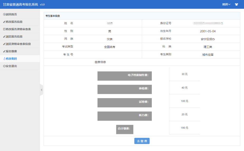244x151 pixels.
Task: Click the 2001-05-04 birth date value
Action: (208, 31)
